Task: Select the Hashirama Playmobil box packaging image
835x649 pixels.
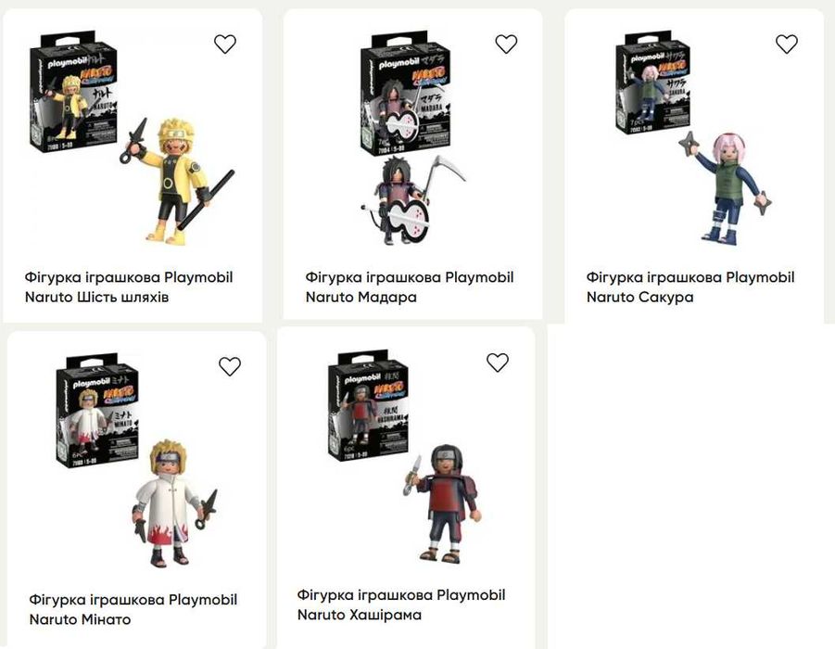Action: [x=369, y=405]
